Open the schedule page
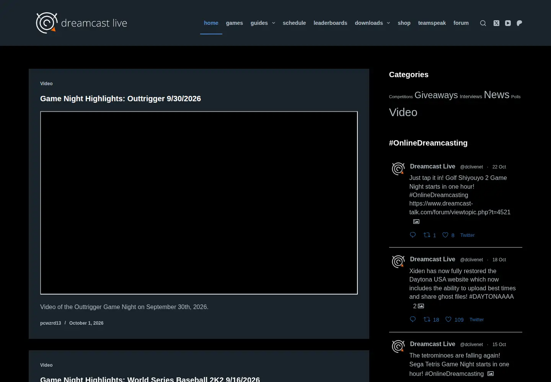 point(294,23)
